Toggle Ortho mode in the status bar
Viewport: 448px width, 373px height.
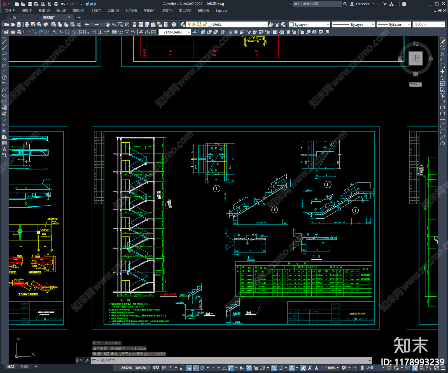195,368
